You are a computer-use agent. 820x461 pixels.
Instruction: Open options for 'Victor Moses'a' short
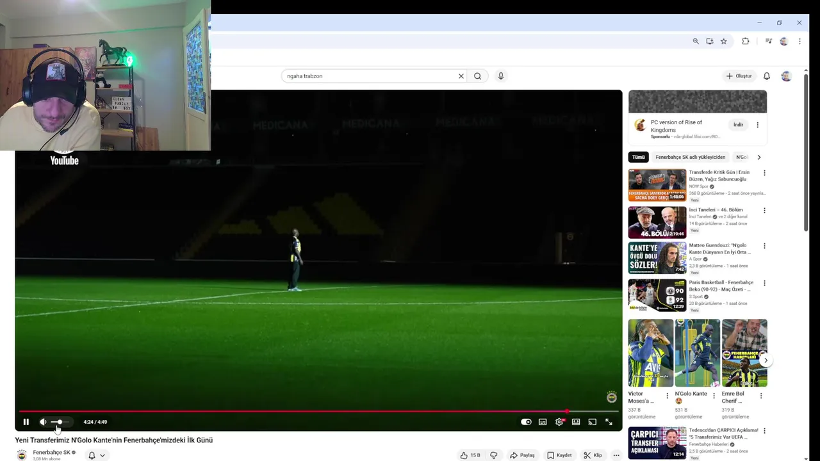(x=667, y=396)
